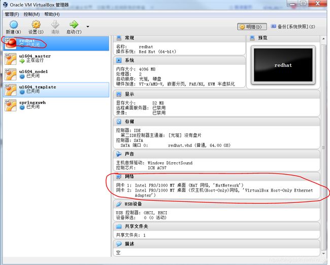The width and height of the screenshot is (330, 265).
Task: Click the network adapter 1 NatNetwork line
Action: (180, 185)
